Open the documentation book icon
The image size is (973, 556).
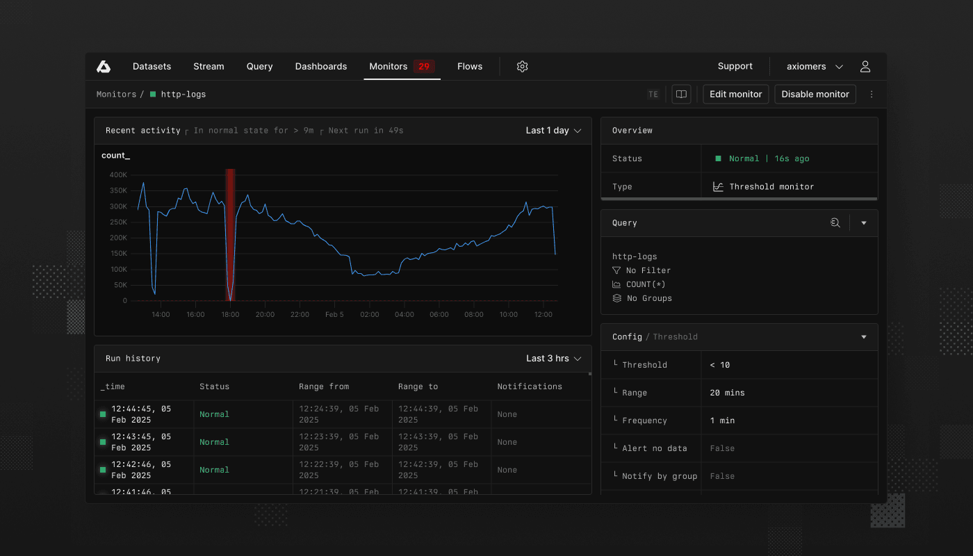[682, 95]
